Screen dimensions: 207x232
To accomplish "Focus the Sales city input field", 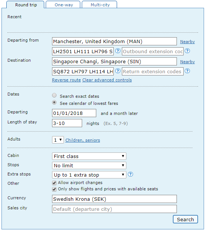I will tap(114, 209).
